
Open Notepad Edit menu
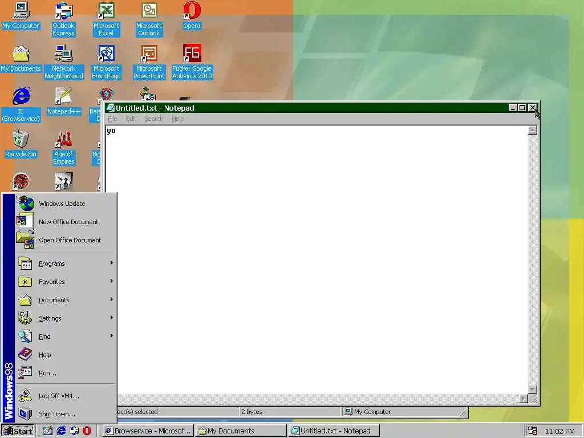tap(131, 119)
